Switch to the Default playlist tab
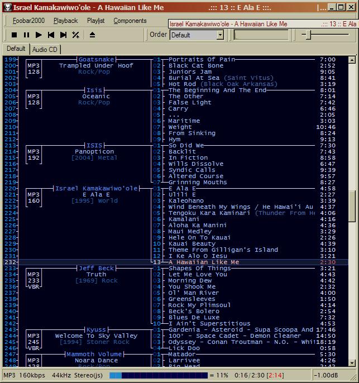 click(16, 49)
